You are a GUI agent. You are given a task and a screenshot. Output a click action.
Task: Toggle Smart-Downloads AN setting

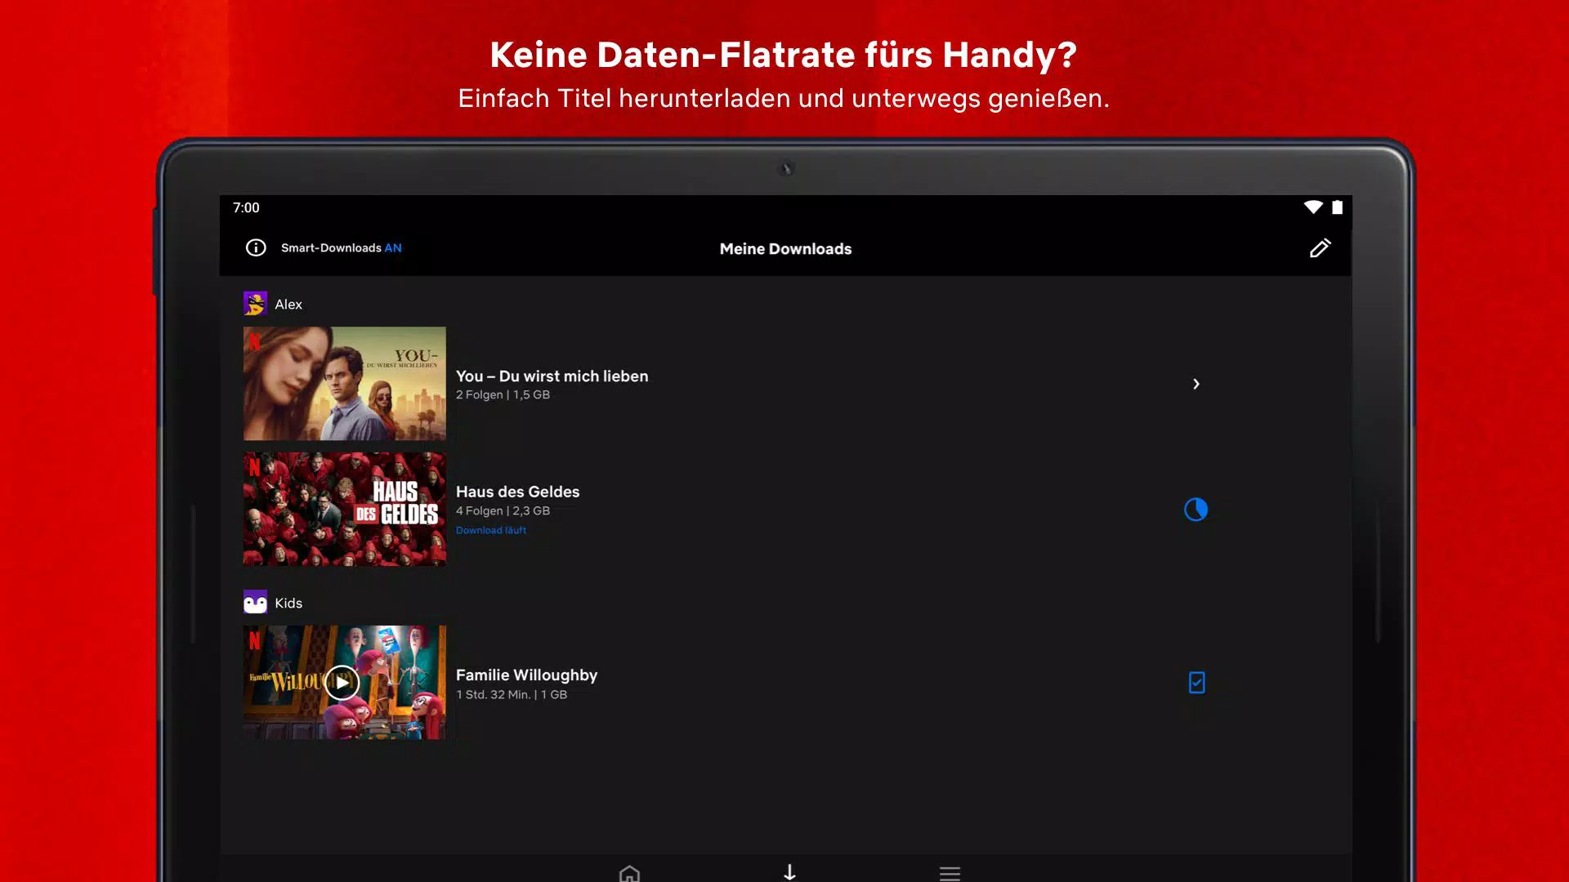(x=342, y=247)
